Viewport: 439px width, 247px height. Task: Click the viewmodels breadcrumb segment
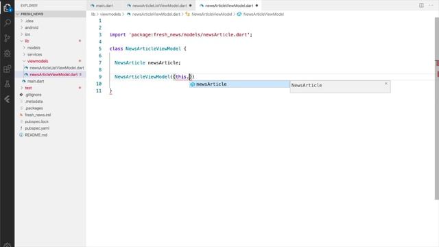click(x=110, y=14)
